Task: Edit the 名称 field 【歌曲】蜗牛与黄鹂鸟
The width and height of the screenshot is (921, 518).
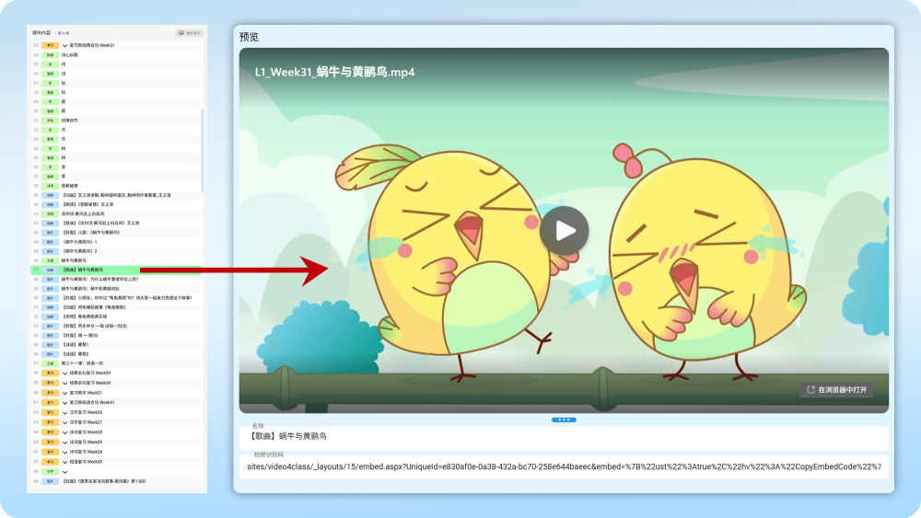Action: pyautogui.click(x=564, y=436)
